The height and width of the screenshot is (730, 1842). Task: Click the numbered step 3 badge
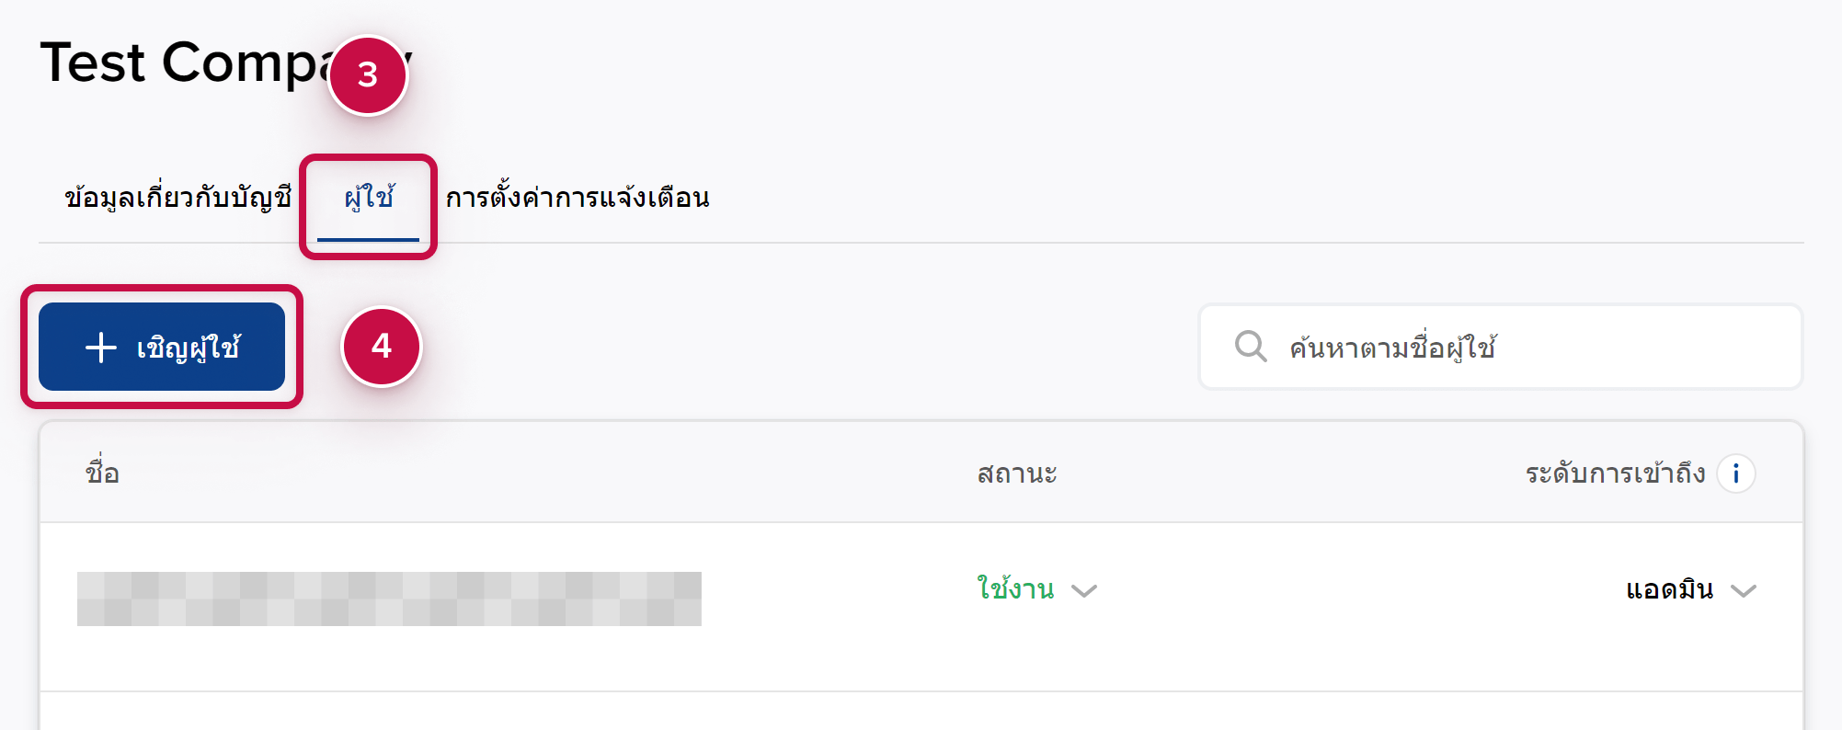tap(368, 75)
